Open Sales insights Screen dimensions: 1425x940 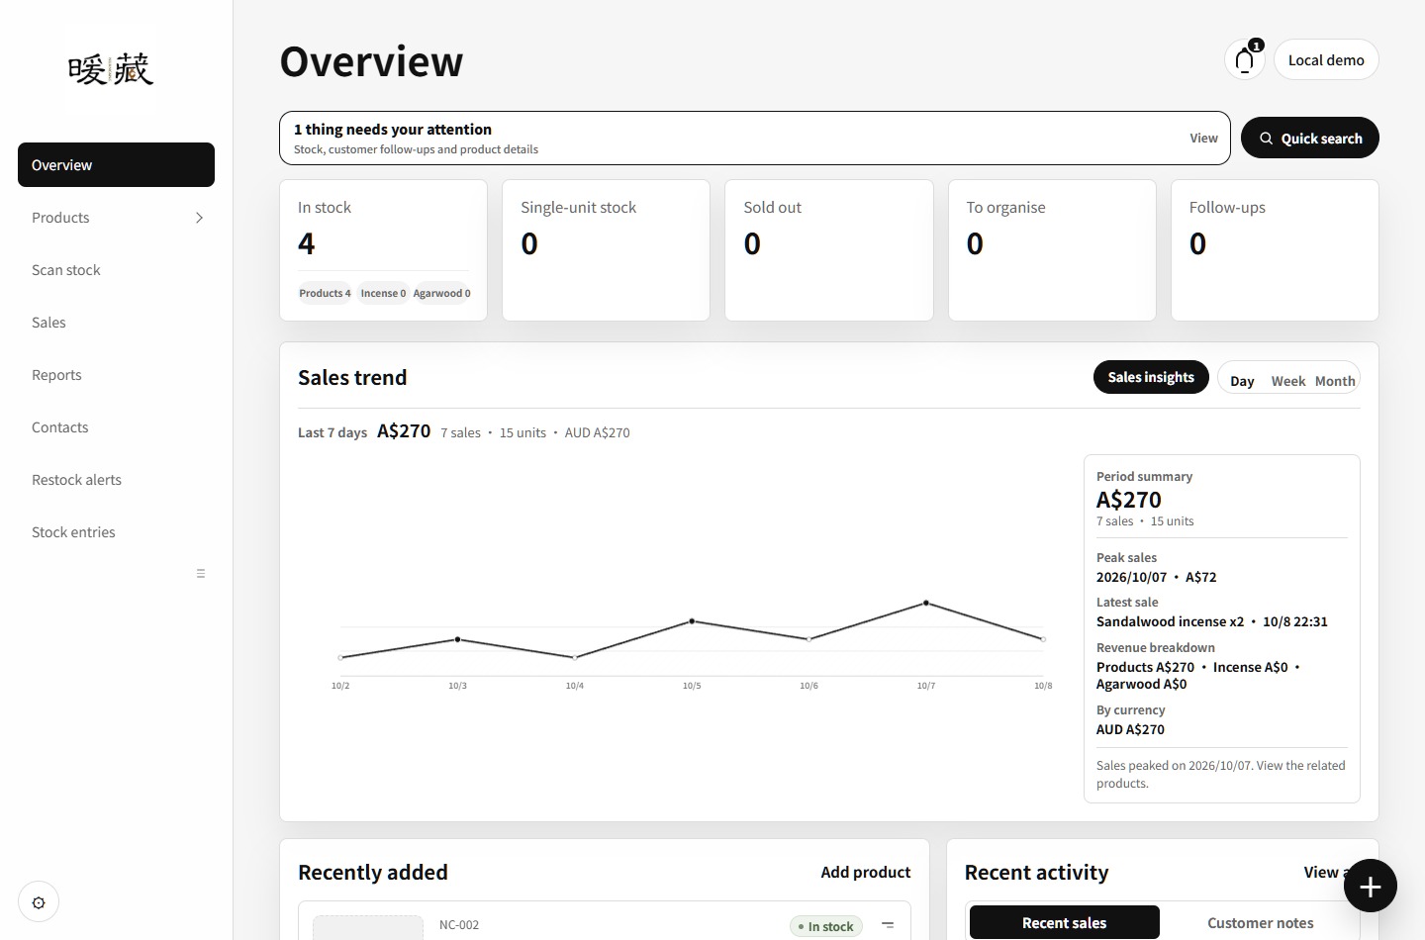[x=1151, y=377]
